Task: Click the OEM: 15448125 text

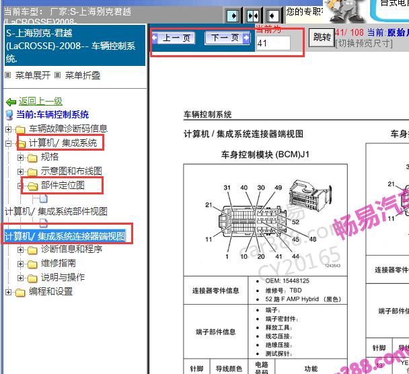Action: [287, 281]
